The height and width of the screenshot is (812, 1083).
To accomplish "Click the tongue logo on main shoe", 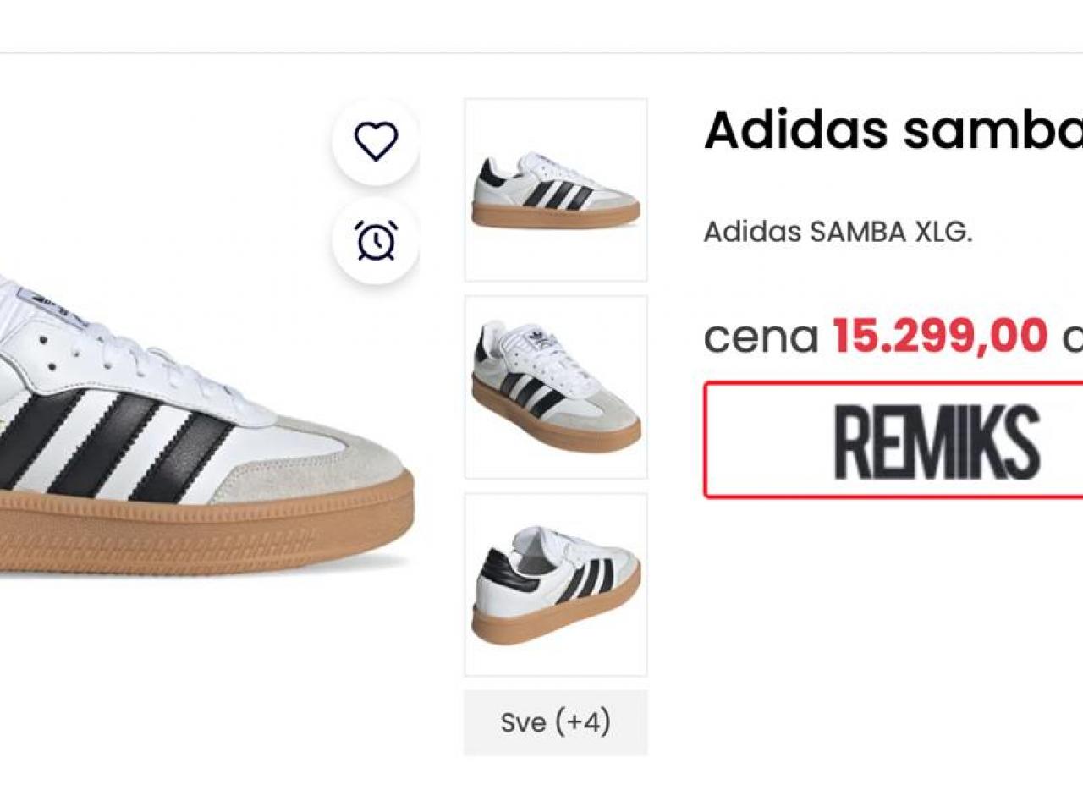I will pos(44,304).
